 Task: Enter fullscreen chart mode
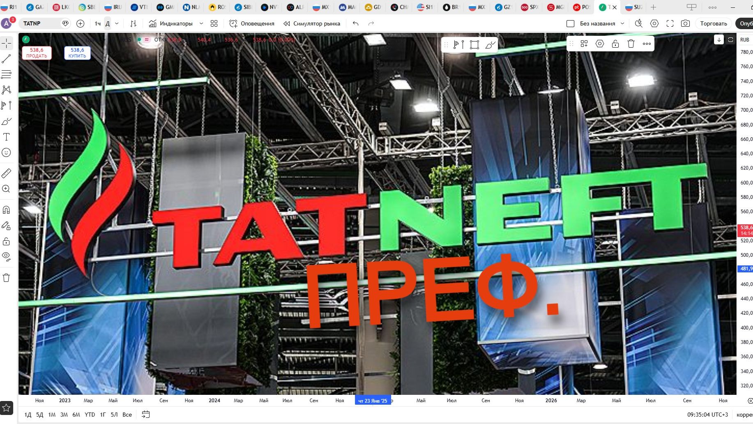[x=670, y=23]
